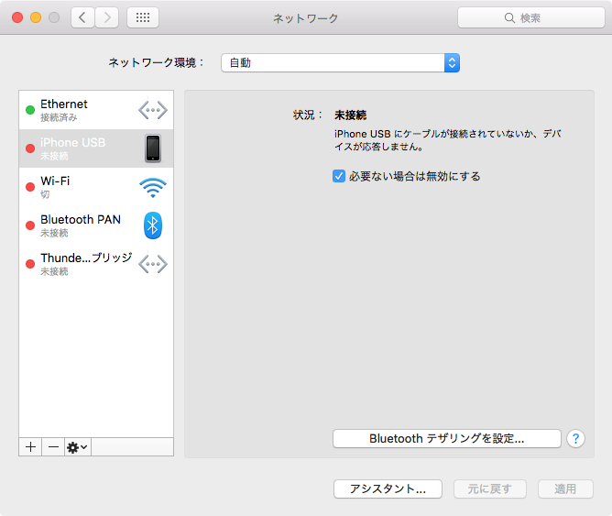Image resolution: width=612 pixels, height=516 pixels.
Task: Open the gear action menu
Action: (x=78, y=447)
